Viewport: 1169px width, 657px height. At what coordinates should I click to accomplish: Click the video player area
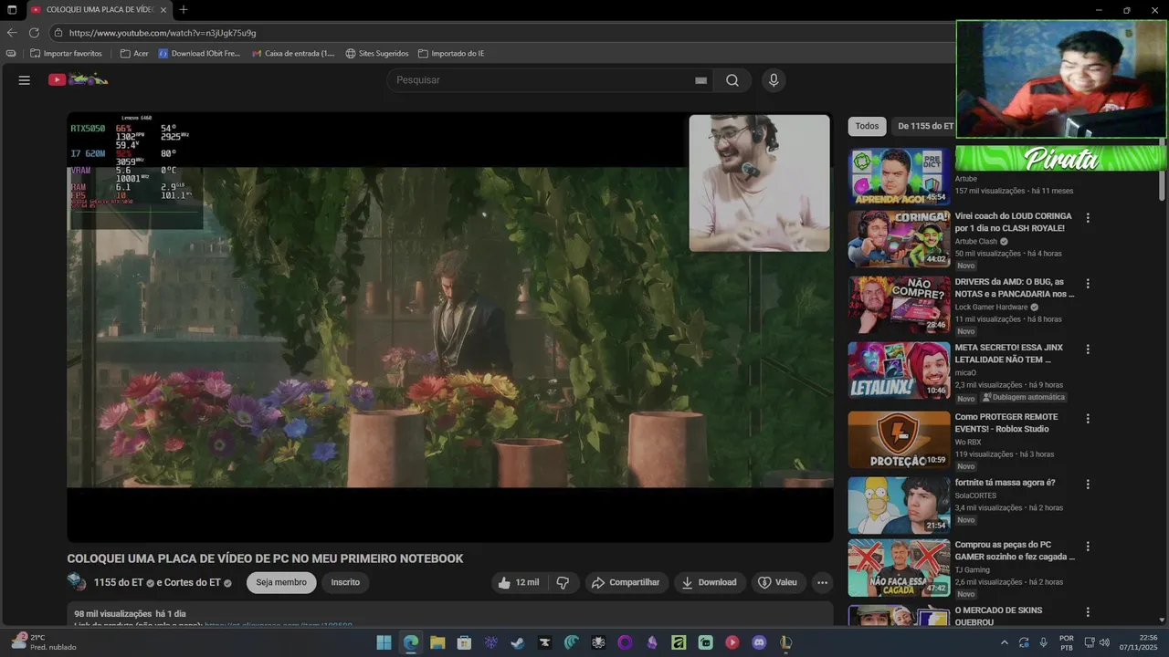coord(449,327)
